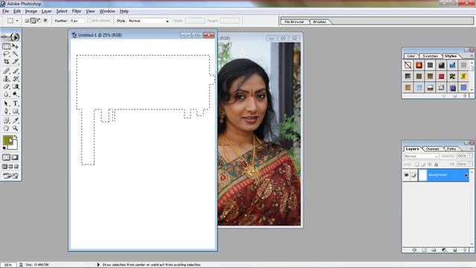Screen dimensions: 476x268
Task: Open the Image menu
Action: (x=31, y=11)
